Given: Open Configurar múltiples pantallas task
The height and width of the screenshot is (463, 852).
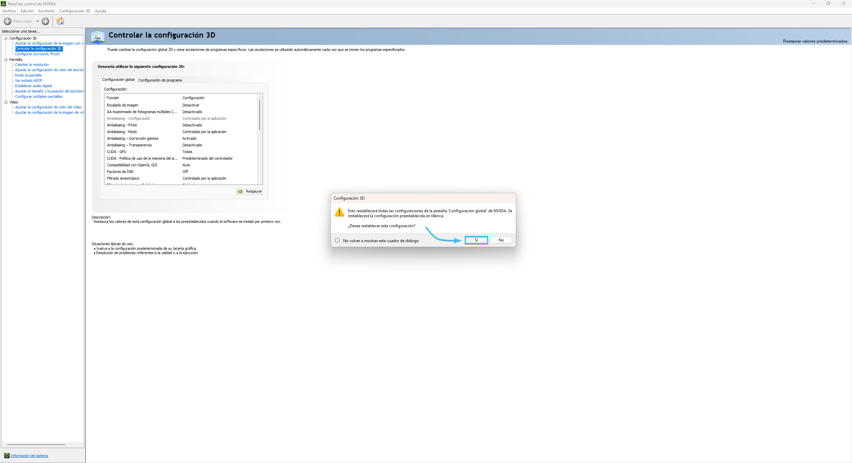Looking at the screenshot, I should 39,96.
